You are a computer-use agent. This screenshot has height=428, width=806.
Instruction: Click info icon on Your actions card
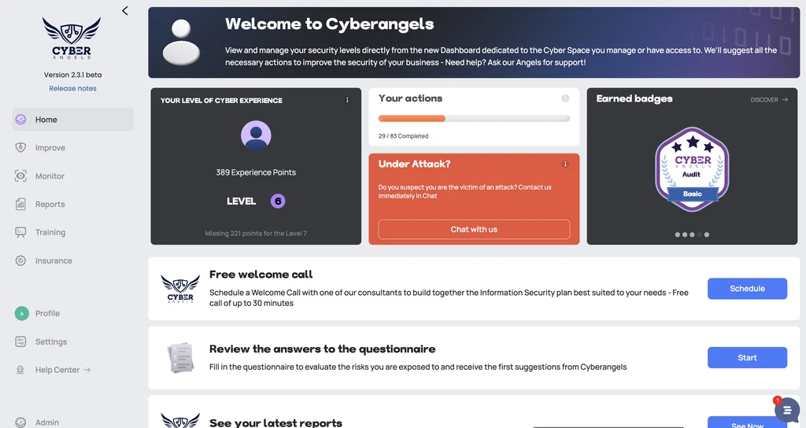point(565,99)
